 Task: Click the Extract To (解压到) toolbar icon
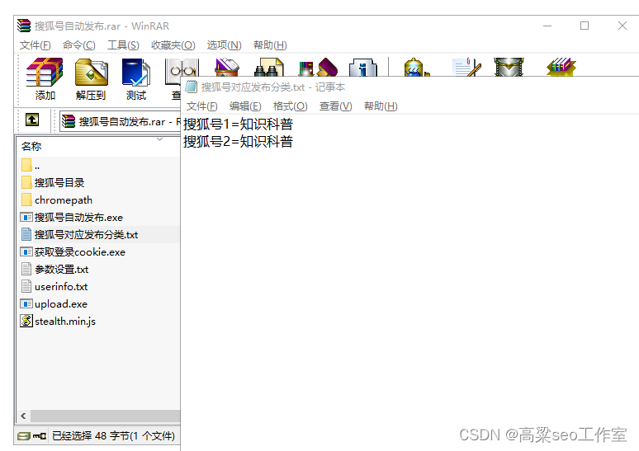click(x=92, y=73)
